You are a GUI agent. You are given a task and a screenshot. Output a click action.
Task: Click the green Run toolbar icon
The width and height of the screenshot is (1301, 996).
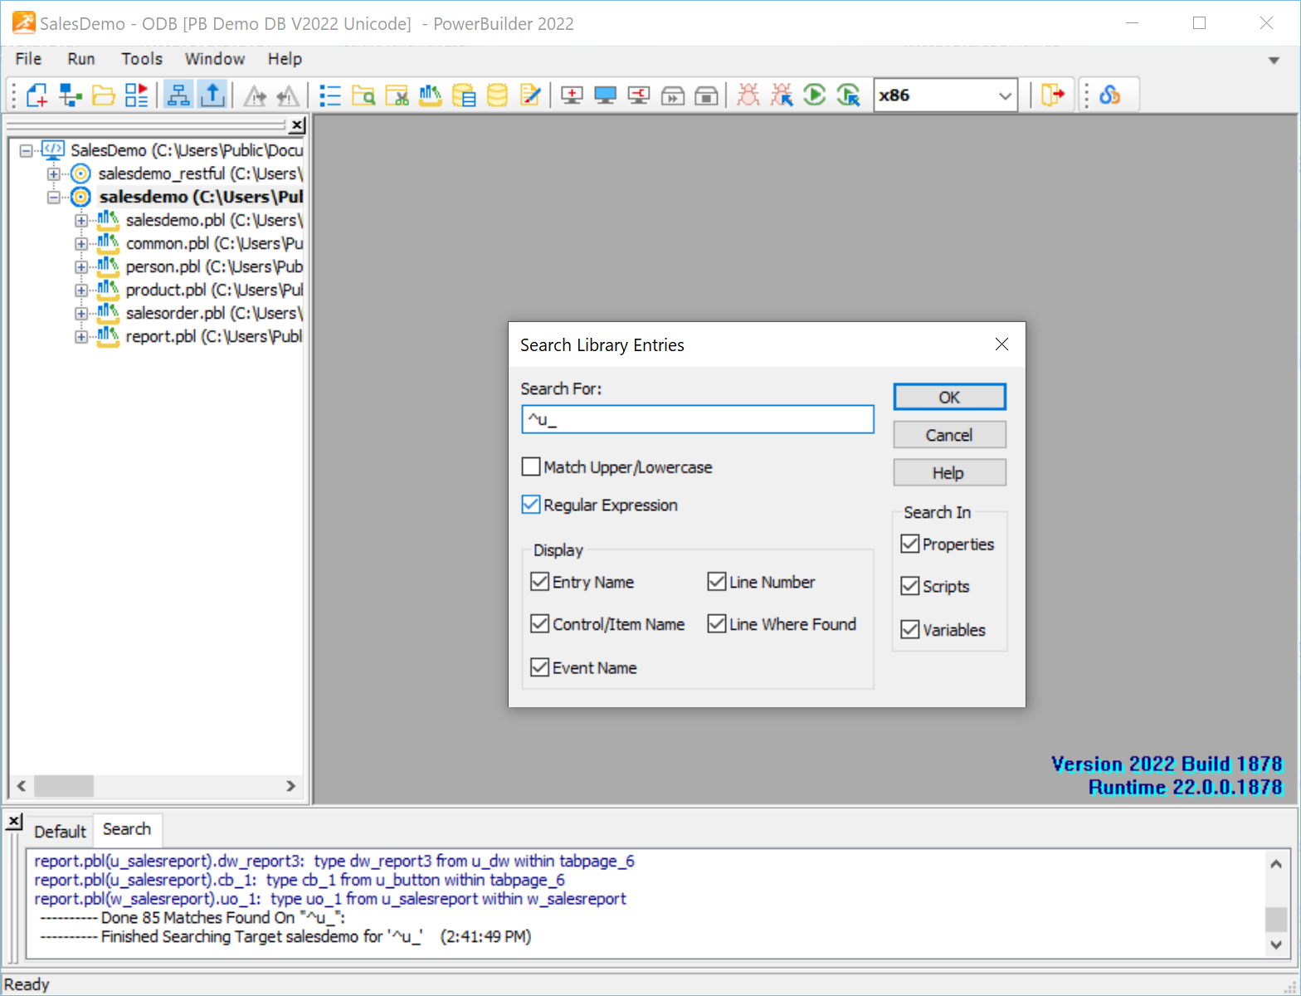(x=815, y=95)
